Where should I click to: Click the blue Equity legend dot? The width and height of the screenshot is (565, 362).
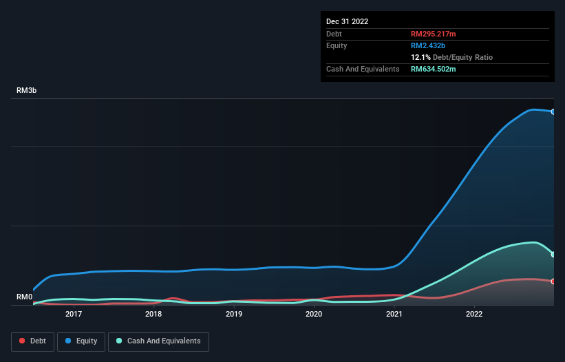(68, 341)
